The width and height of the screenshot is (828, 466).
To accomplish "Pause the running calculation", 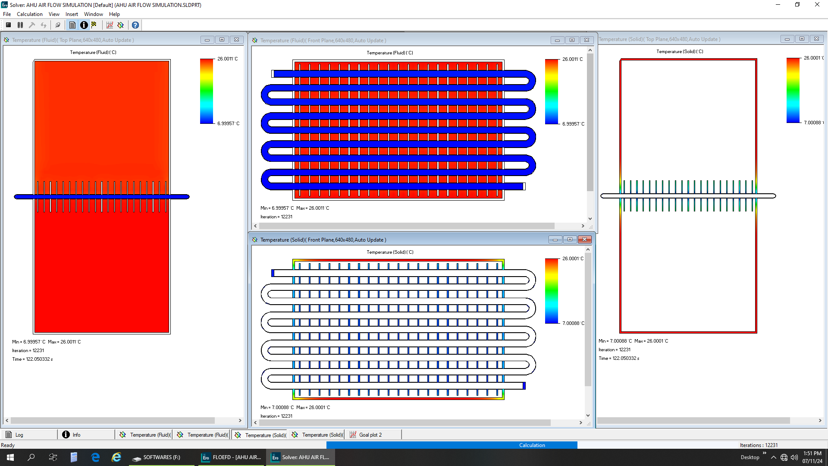I will pyautogui.click(x=20, y=25).
